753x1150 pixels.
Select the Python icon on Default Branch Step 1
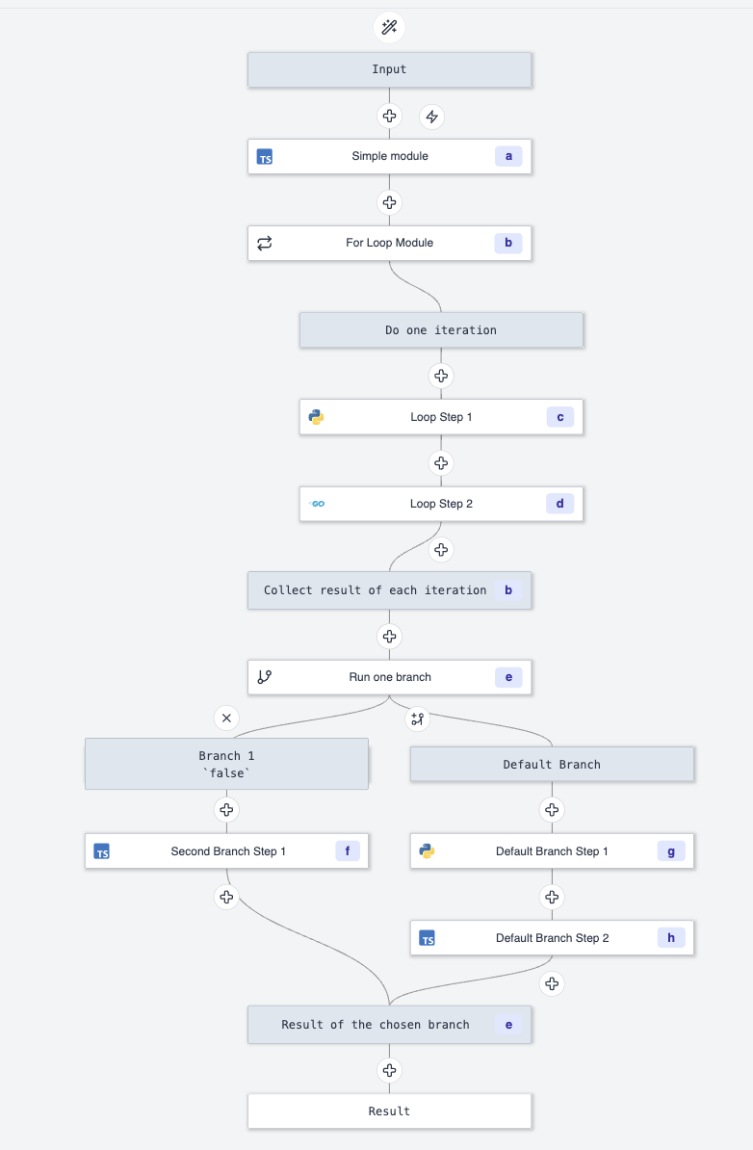[424, 850]
